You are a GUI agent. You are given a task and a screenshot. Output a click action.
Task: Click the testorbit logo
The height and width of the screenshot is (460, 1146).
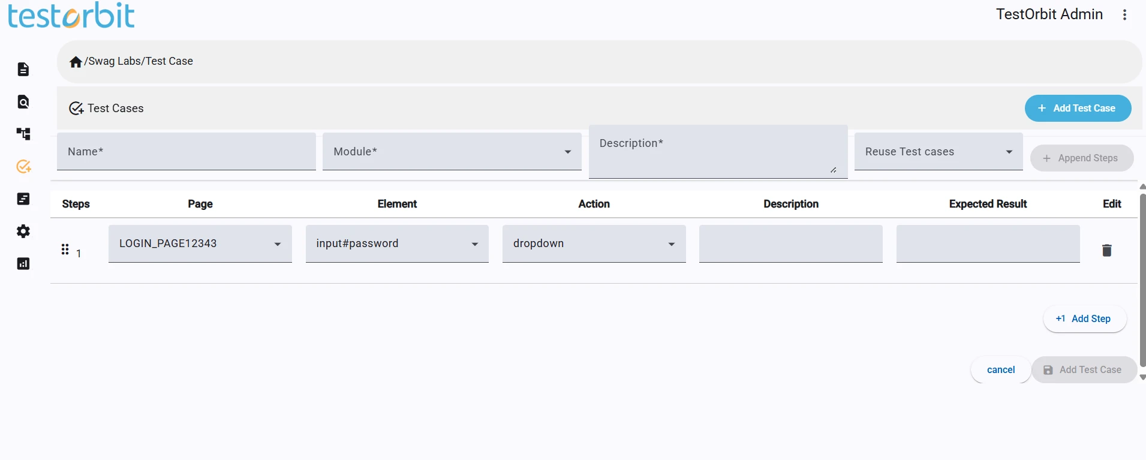coord(71,15)
